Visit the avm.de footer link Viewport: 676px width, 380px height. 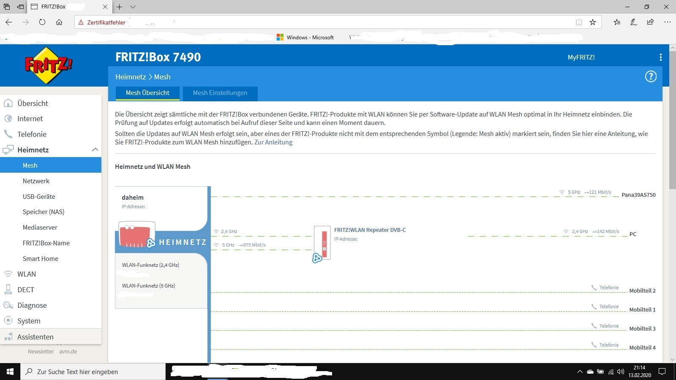click(x=68, y=351)
